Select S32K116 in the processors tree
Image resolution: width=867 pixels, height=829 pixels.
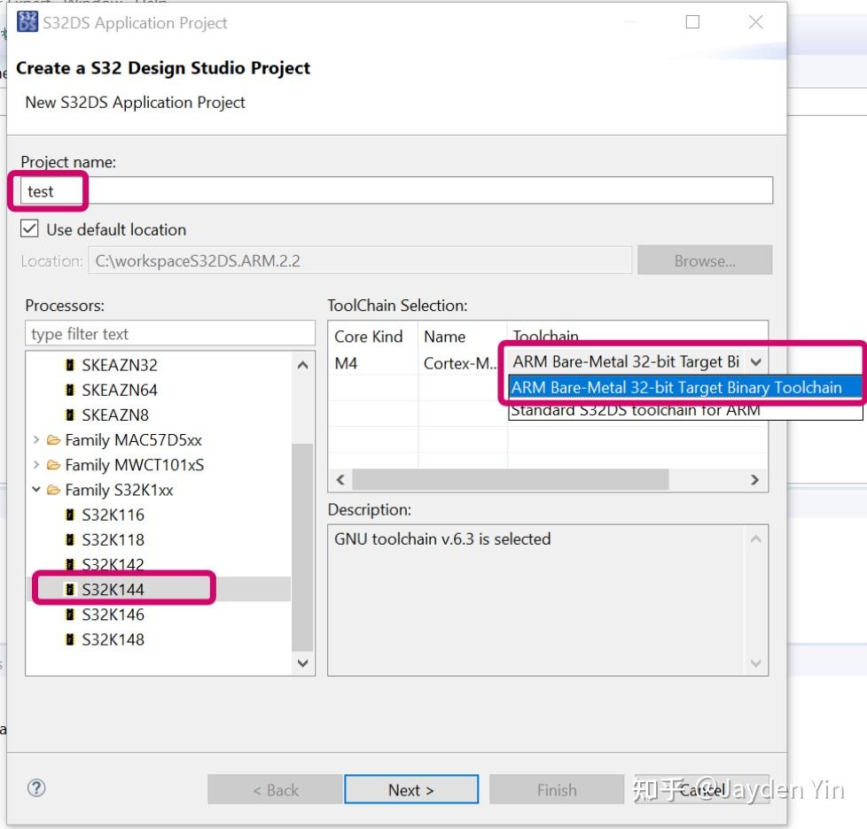coord(113,515)
